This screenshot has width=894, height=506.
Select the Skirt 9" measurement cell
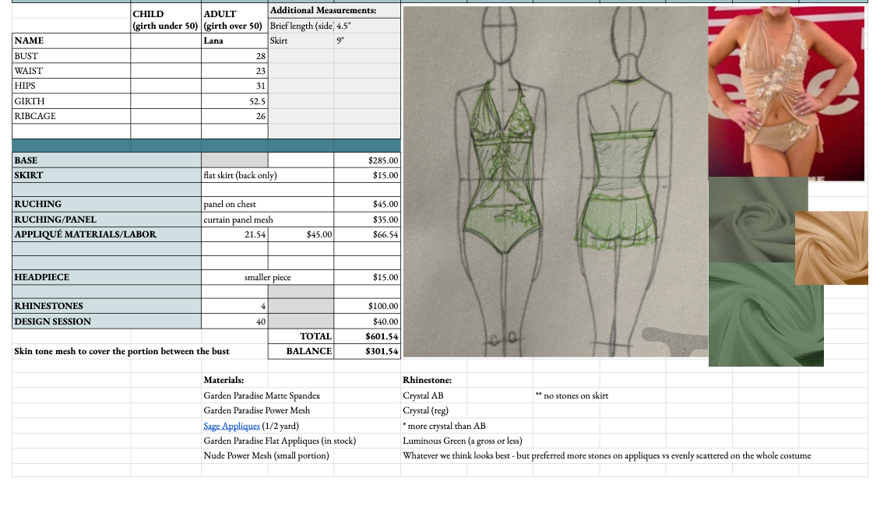pyautogui.click(x=368, y=40)
